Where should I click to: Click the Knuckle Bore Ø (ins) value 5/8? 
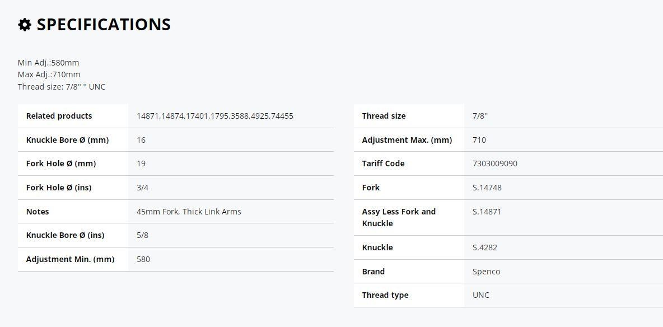click(142, 235)
